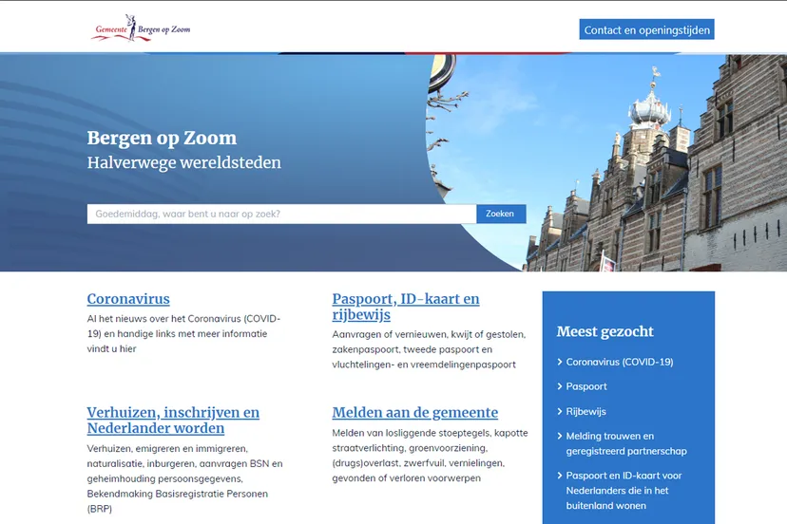Select Paspoort in Meest gezocht list
787x524 pixels.
[x=586, y=386]
